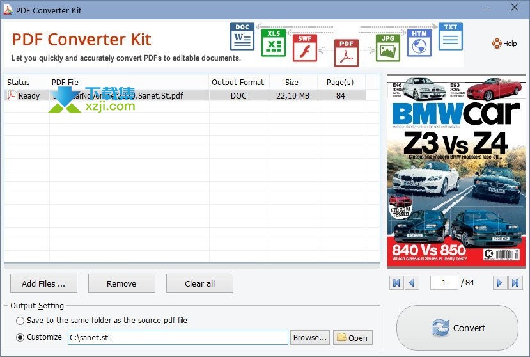
Task: Browse for an output folder
Action: 310,338
